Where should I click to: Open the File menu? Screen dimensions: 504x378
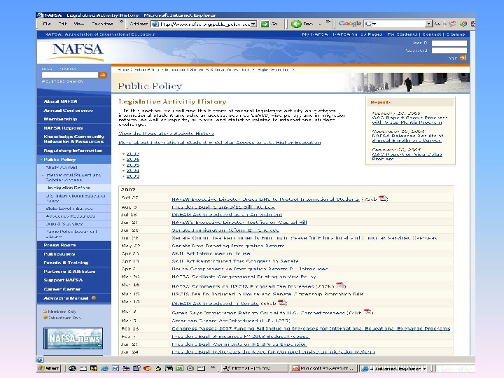coord(47,24)
